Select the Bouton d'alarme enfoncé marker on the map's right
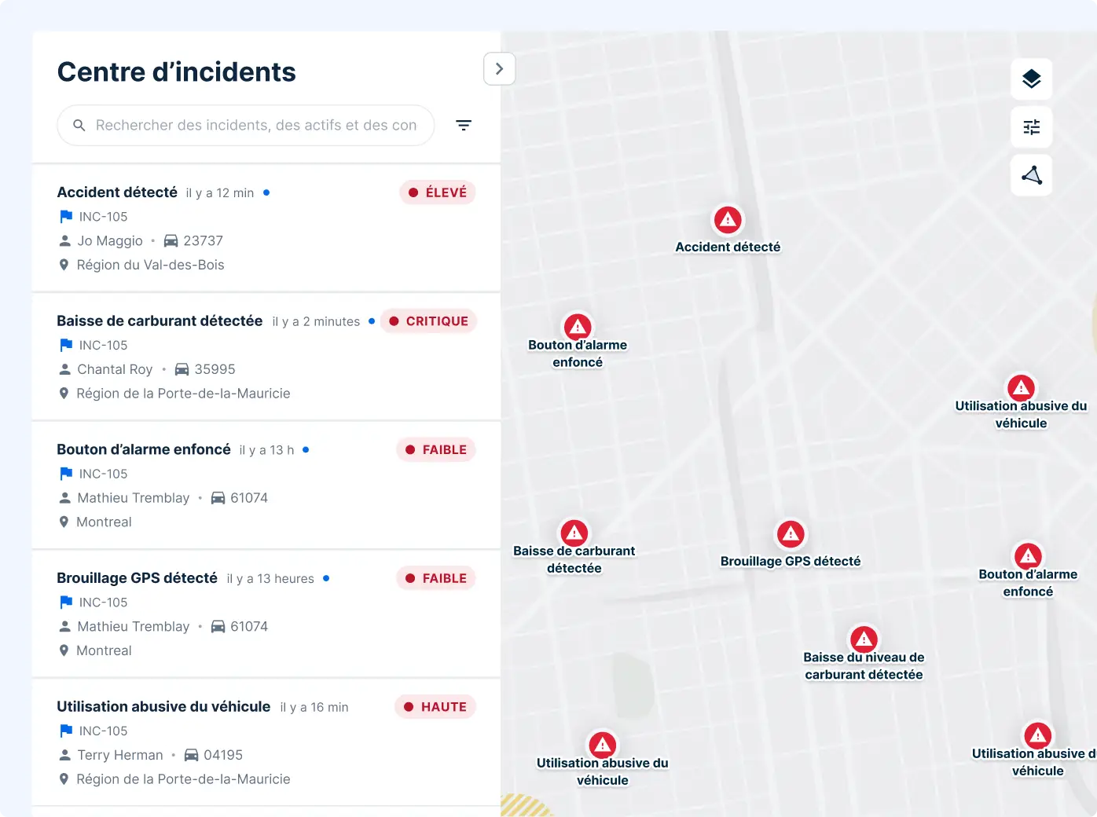The image size is (1097, 817). point(1028,556)
